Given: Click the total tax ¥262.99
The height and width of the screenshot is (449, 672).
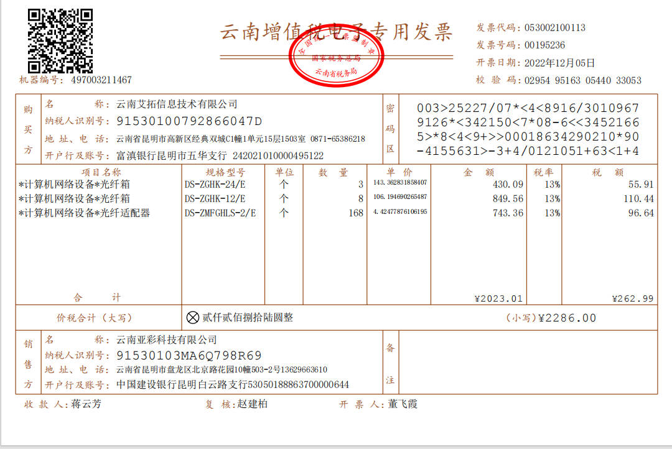Looking at the screenshot, I should pos(633,299).
